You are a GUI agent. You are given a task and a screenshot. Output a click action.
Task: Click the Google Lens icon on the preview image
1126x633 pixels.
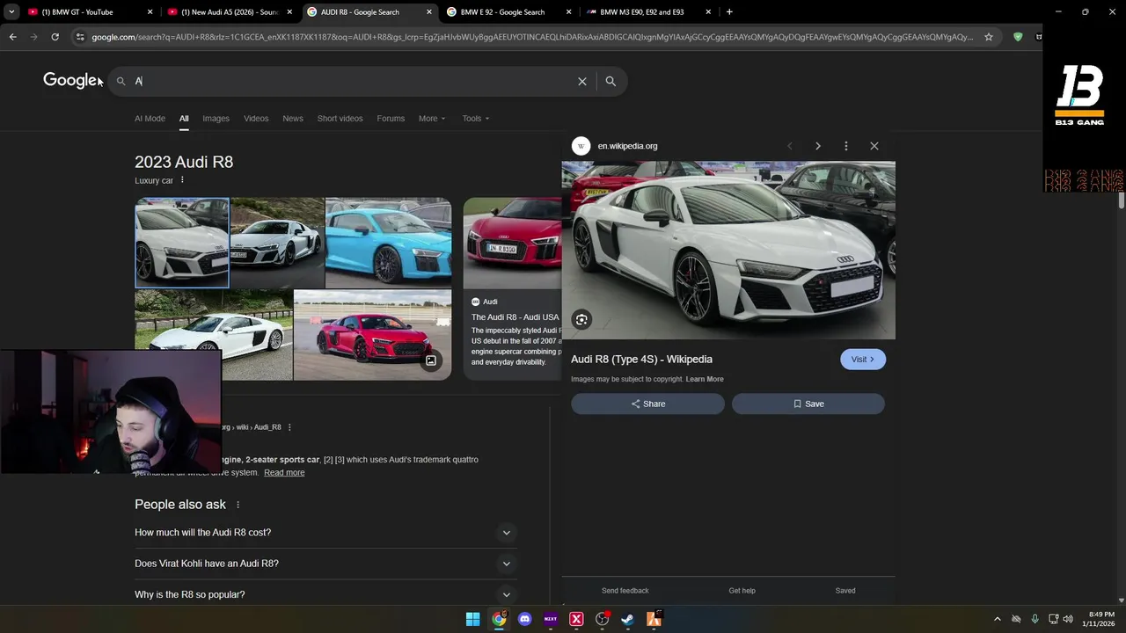581,320
